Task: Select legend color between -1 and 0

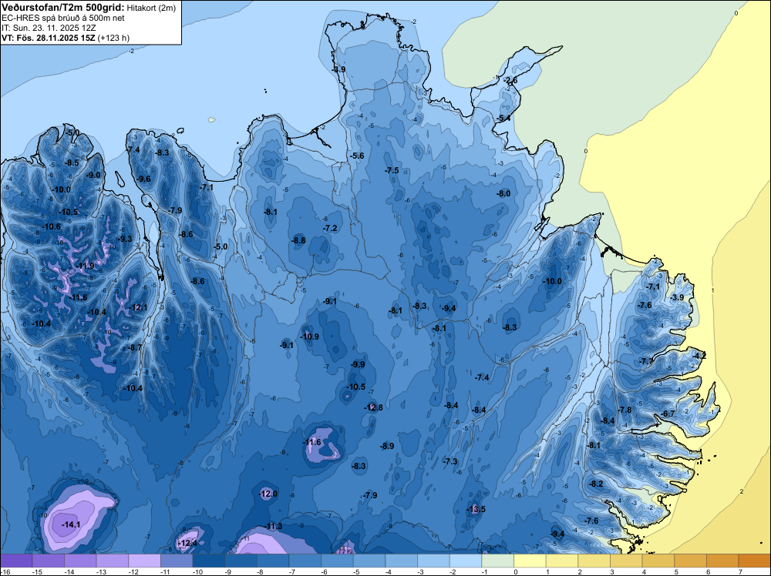Action: [498, 561]
